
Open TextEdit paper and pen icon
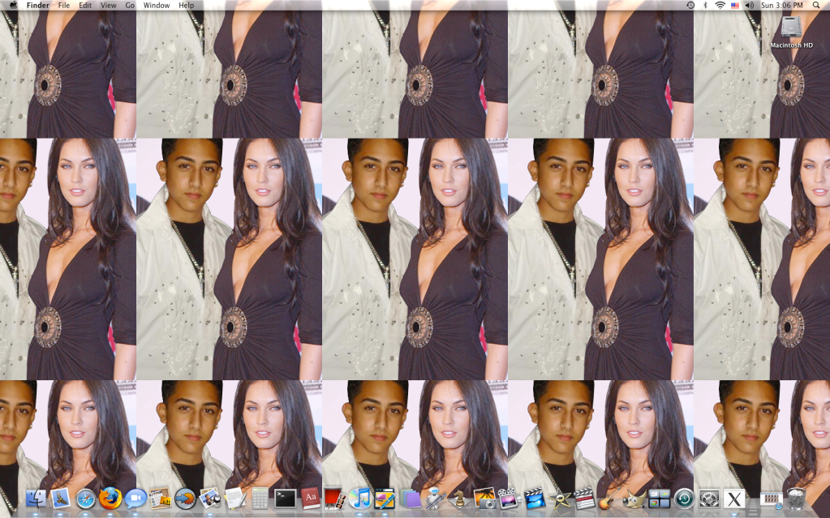[234, 499]
